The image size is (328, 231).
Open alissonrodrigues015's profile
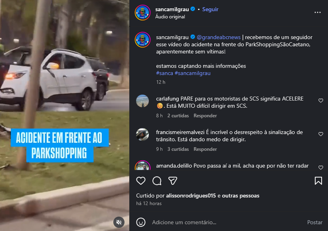[191, 195]
